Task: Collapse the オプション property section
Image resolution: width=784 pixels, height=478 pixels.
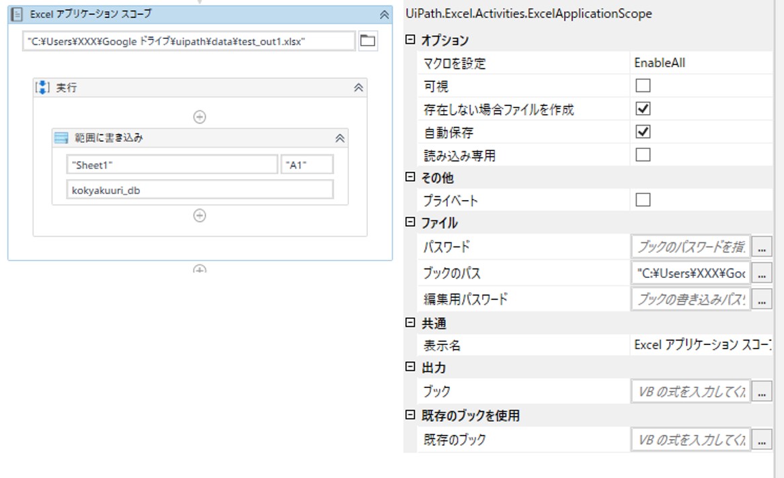Action: pos(410,40)
